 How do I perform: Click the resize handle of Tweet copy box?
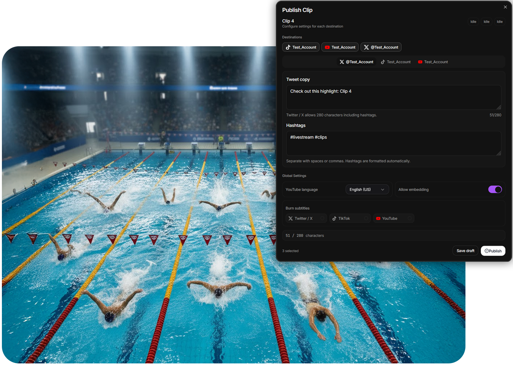499,107
